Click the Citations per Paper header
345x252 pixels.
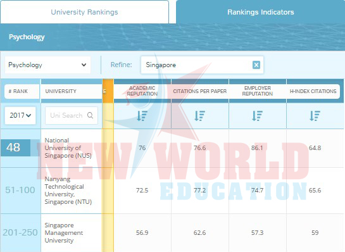(x=200, y=91)
